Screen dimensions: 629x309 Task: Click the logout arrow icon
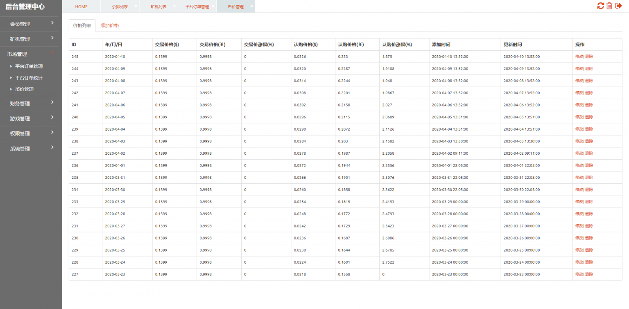[618, 6]
